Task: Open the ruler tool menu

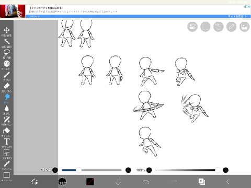Action: coord(231,27)
